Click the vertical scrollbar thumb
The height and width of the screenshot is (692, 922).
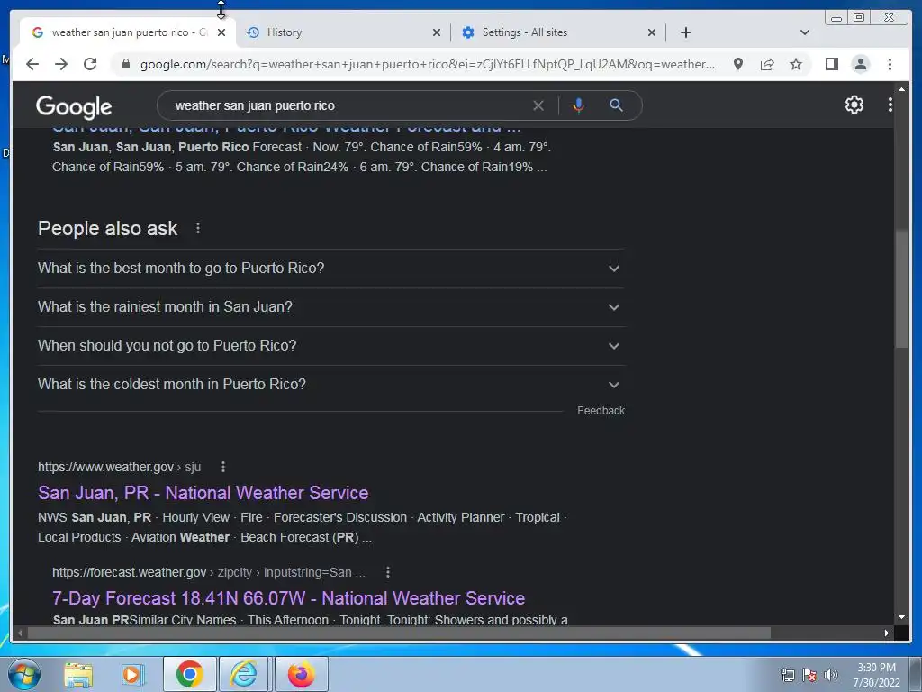tap(901, 289)
